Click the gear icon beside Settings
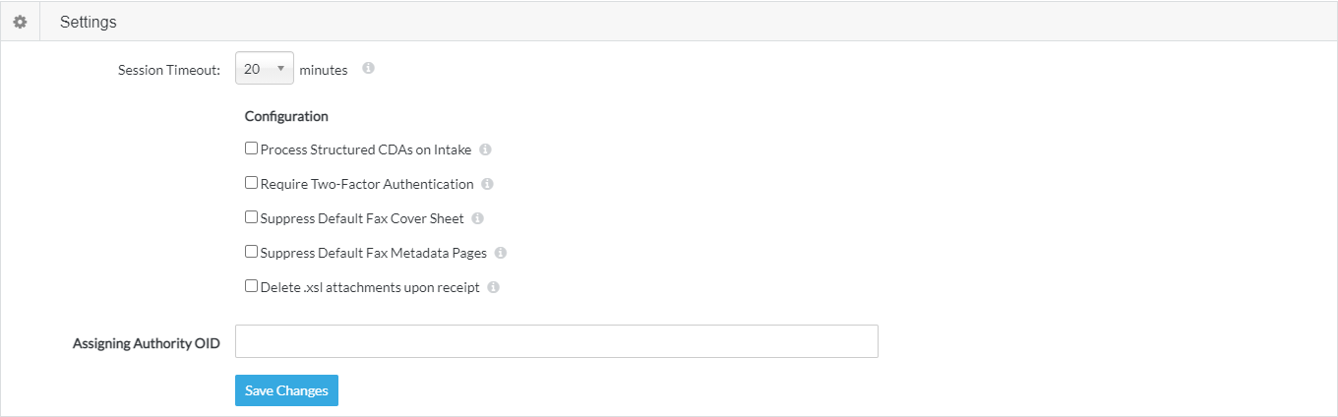Screen dimensions: 1338x417 20,21
